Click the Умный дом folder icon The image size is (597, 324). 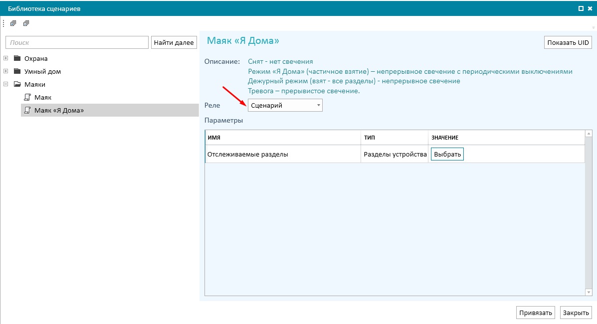[17, 71]
